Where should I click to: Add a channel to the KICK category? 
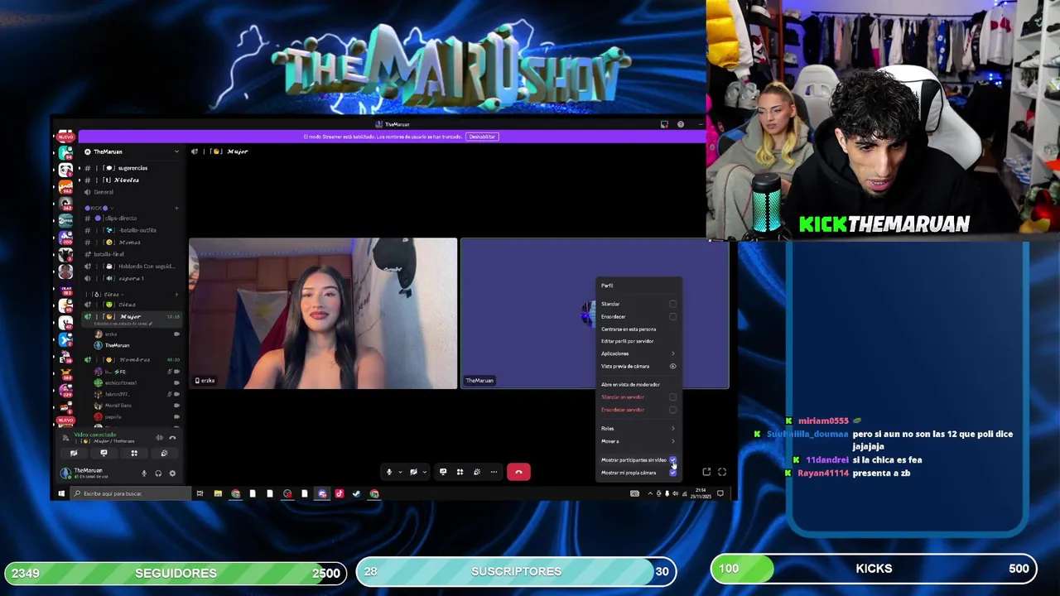click(176, 207)
